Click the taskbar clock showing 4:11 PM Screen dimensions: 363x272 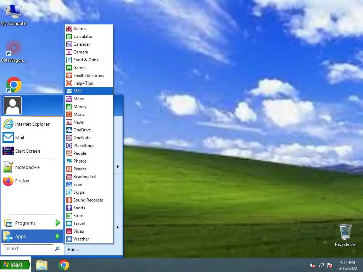[x=348, y=265]
